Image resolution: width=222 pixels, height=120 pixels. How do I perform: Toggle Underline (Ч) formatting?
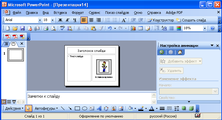point(75,20)
